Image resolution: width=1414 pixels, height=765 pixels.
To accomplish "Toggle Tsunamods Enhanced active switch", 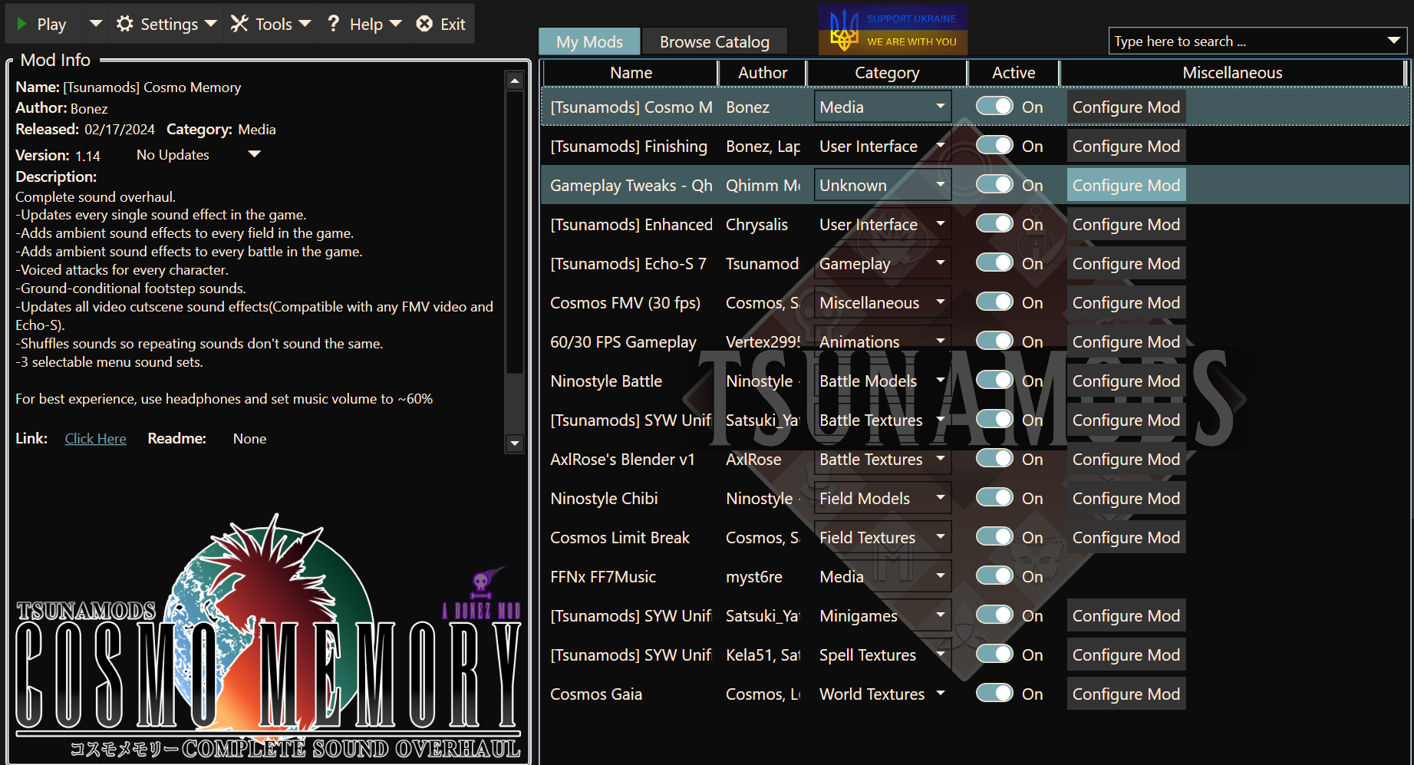I will (x=995, y=223).
